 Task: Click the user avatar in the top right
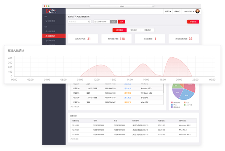[x=198, y=11]
